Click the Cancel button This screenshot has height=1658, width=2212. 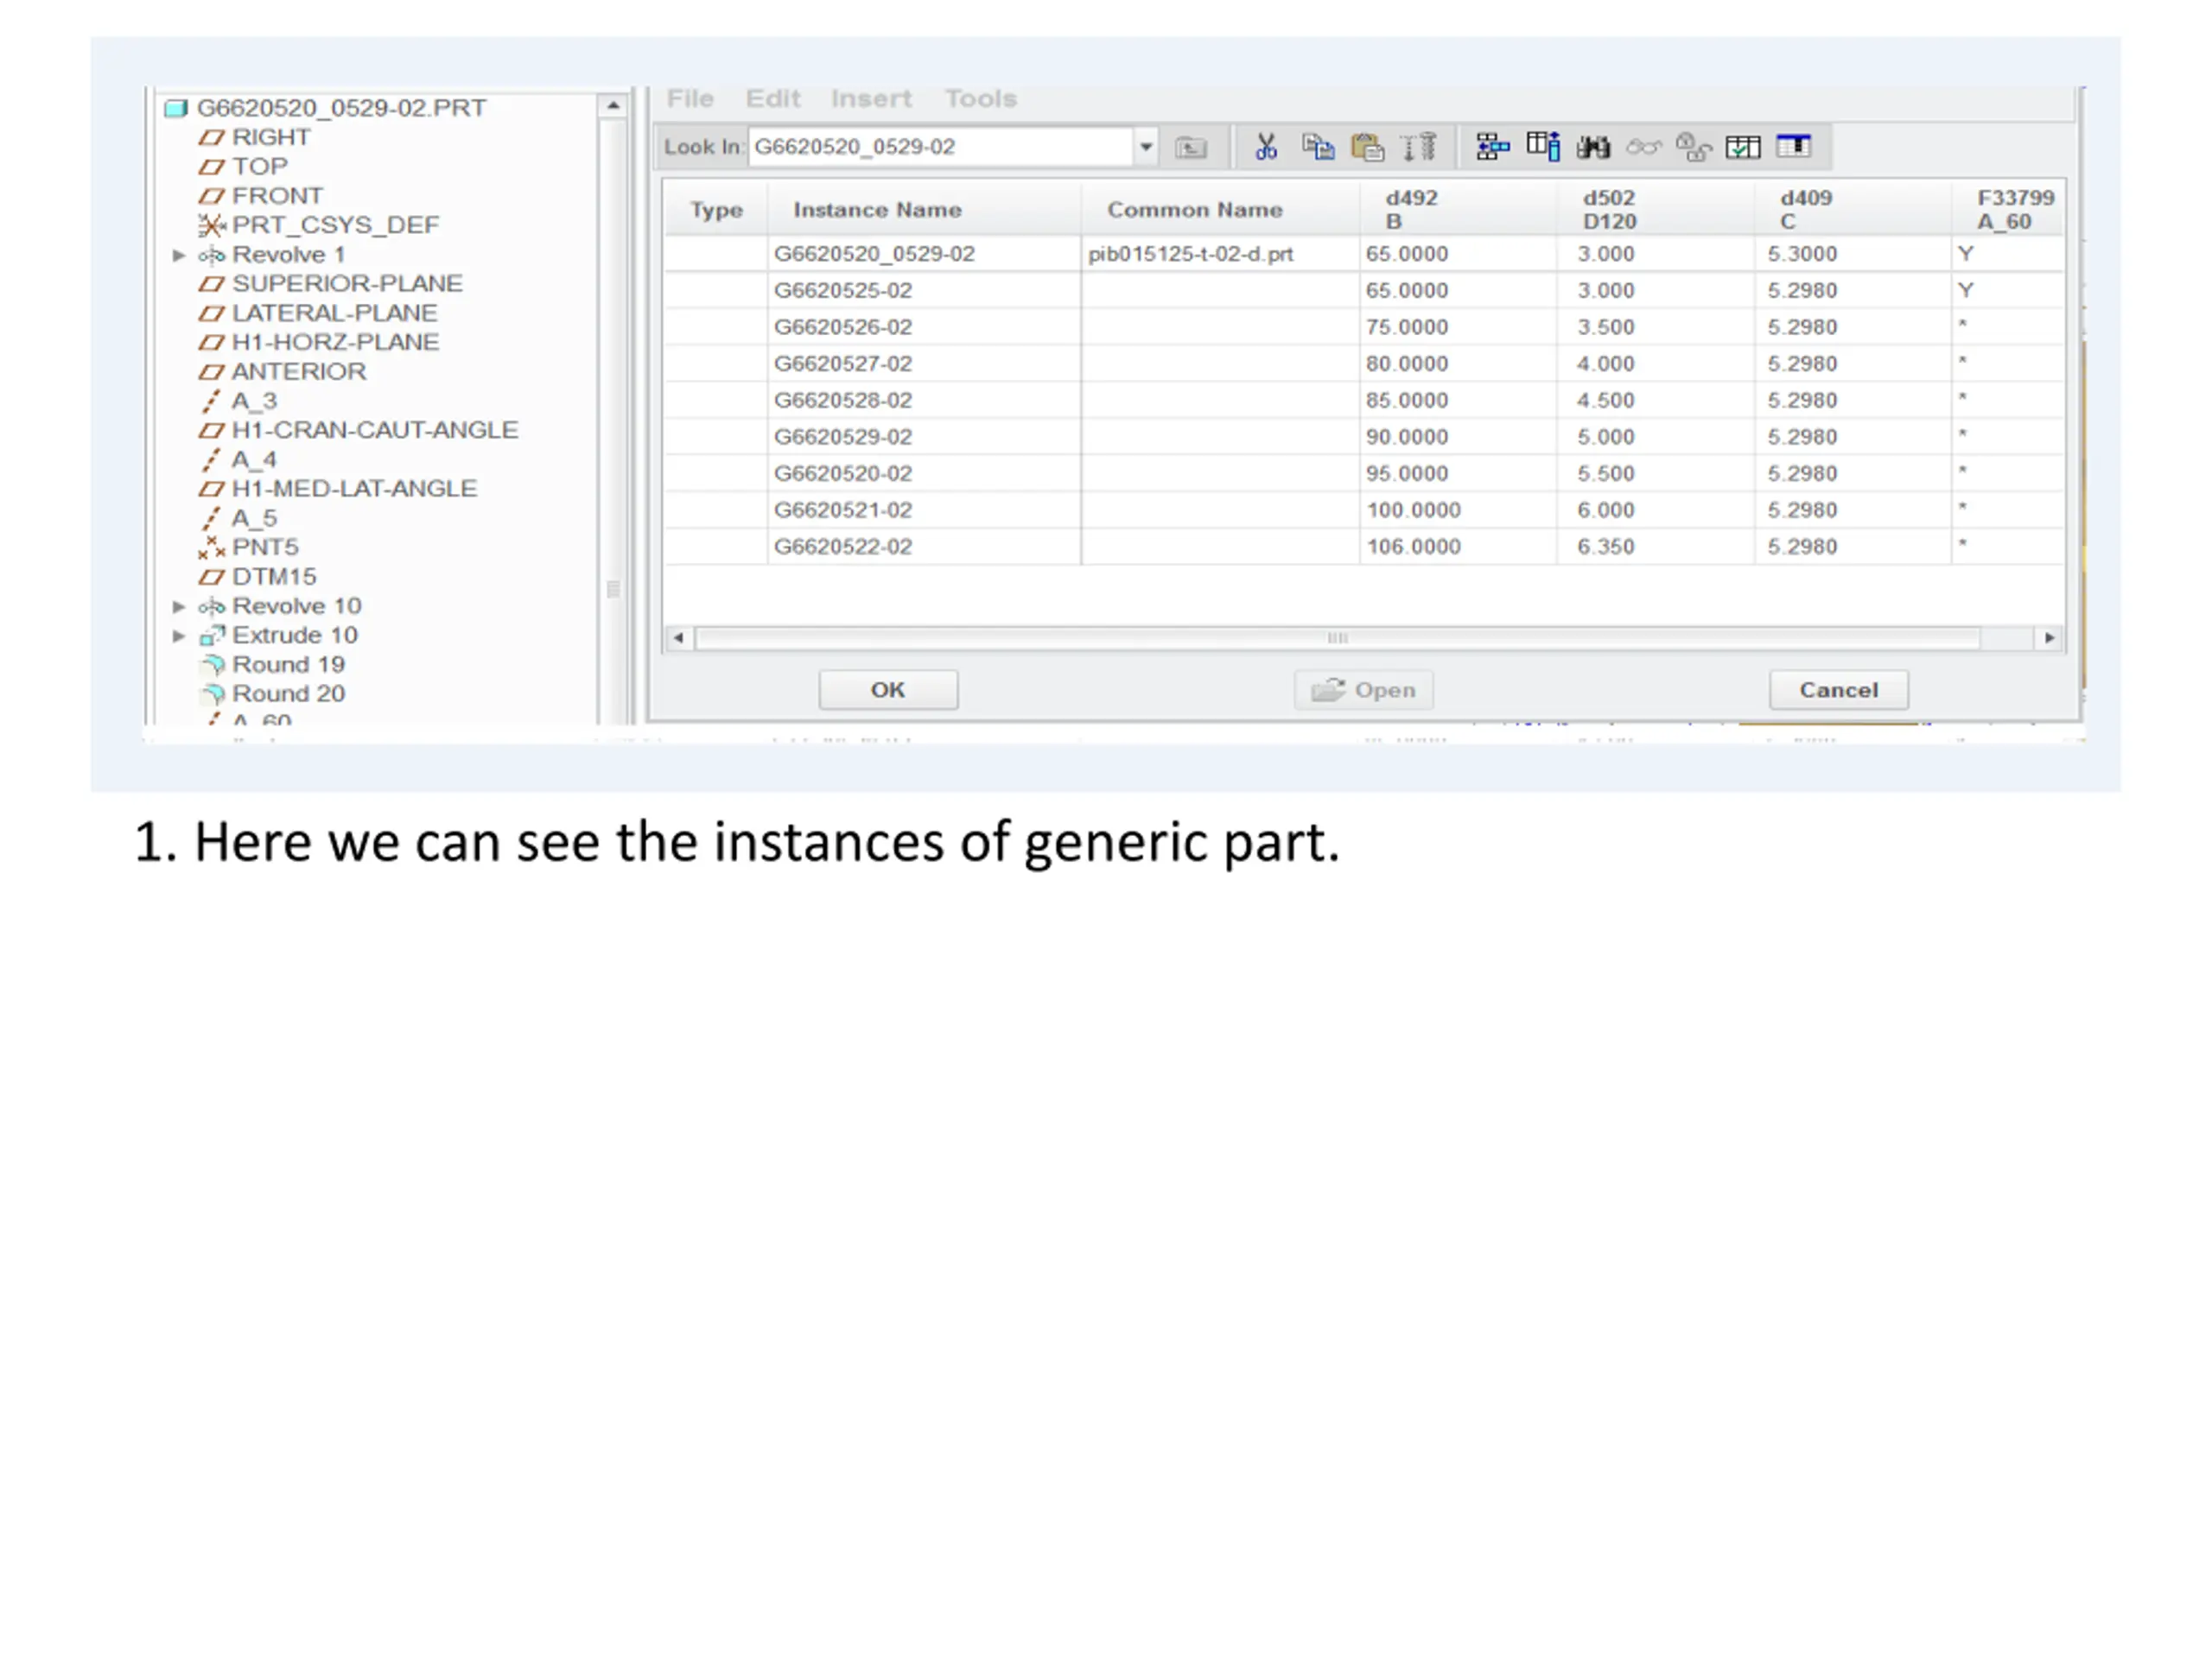point(1839,690)
